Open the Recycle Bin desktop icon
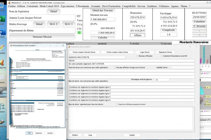Screen dimensions: 211x140 pos(2,6)
